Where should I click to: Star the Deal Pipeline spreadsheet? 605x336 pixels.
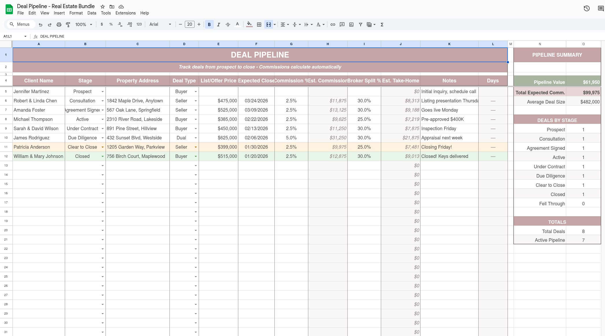(x=102, y=6)
